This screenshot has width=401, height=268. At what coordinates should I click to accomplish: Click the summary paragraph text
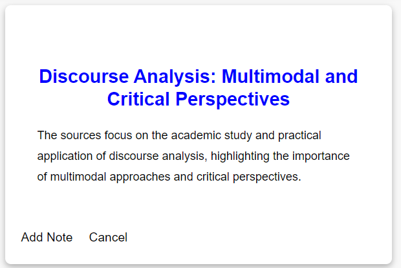[x=193, y=156]
